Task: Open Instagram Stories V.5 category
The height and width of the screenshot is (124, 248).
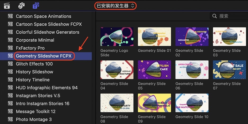Action: (x=46, y=95)
